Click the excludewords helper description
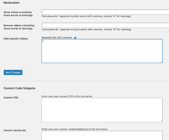169x140 pixels. pyautogui.click(x=86, y=30)
